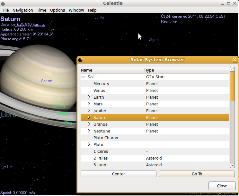Viewport: 239px width, 196px height.
Task: Click the 'Phase angle: 5,7°' info line
Action: pyautogui.click(x=15, y=39)
